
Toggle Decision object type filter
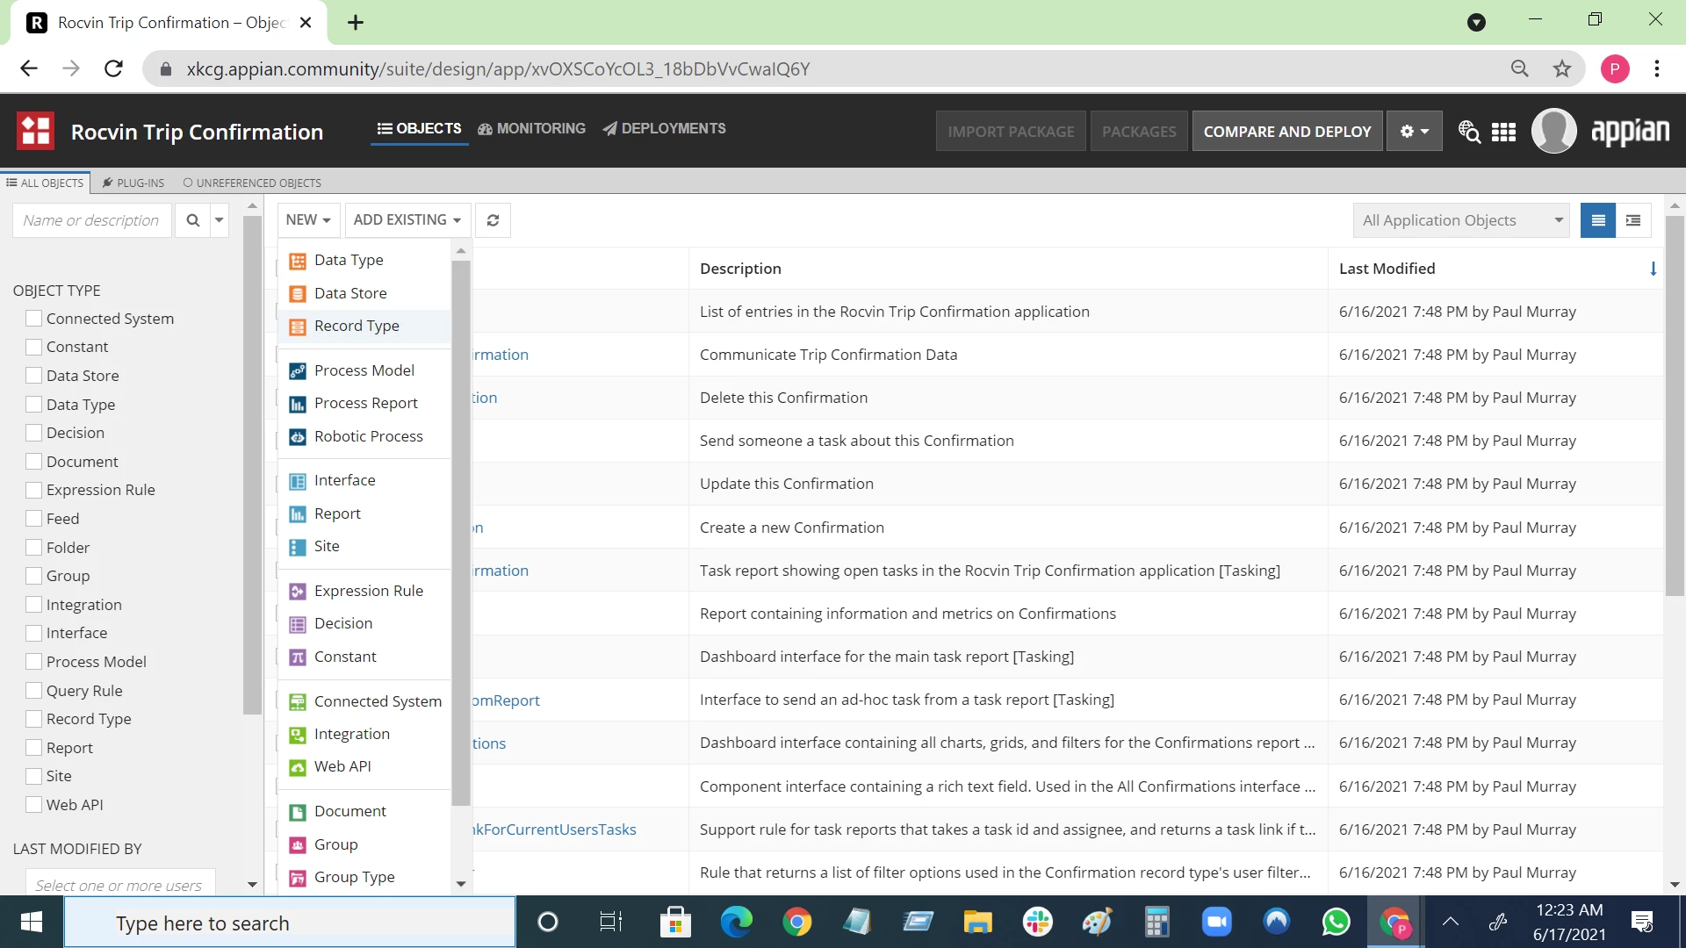pos(33,433)
